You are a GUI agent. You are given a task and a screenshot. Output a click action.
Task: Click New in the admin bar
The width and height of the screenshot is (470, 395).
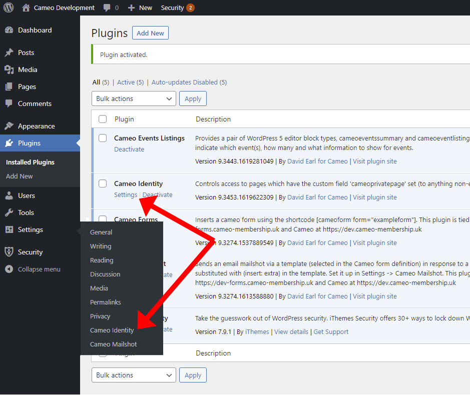coord(145,8)
